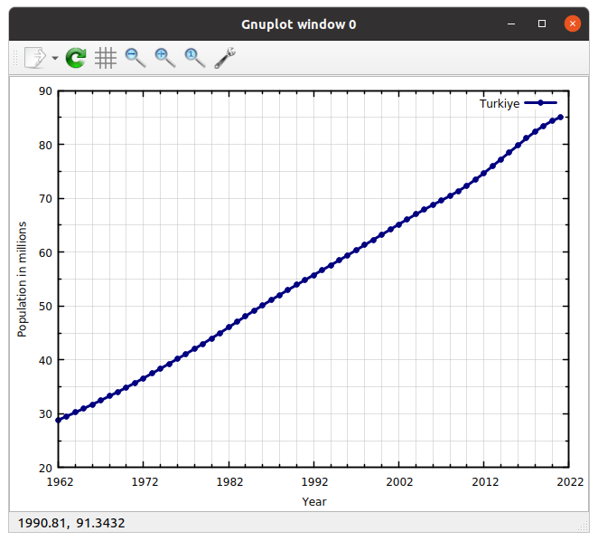
Task: Click the first data point at 1962
Action: 59,420
